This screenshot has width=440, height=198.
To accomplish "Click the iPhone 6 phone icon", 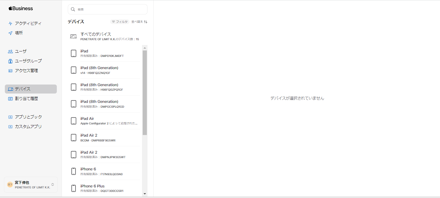I will click(74, 171).
